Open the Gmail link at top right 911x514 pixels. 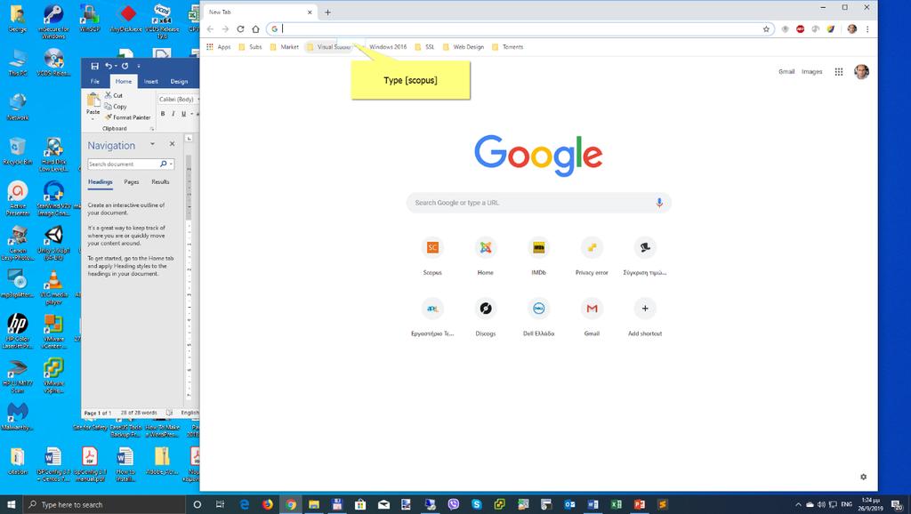click(786, 71)
